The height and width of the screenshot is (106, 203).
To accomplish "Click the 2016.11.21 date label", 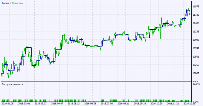I will pyautogui.click(x=173, y=104).
